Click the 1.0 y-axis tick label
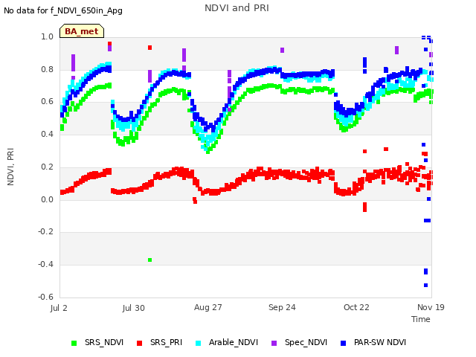Viewport: 476px width, 357px height. (48, 37)
